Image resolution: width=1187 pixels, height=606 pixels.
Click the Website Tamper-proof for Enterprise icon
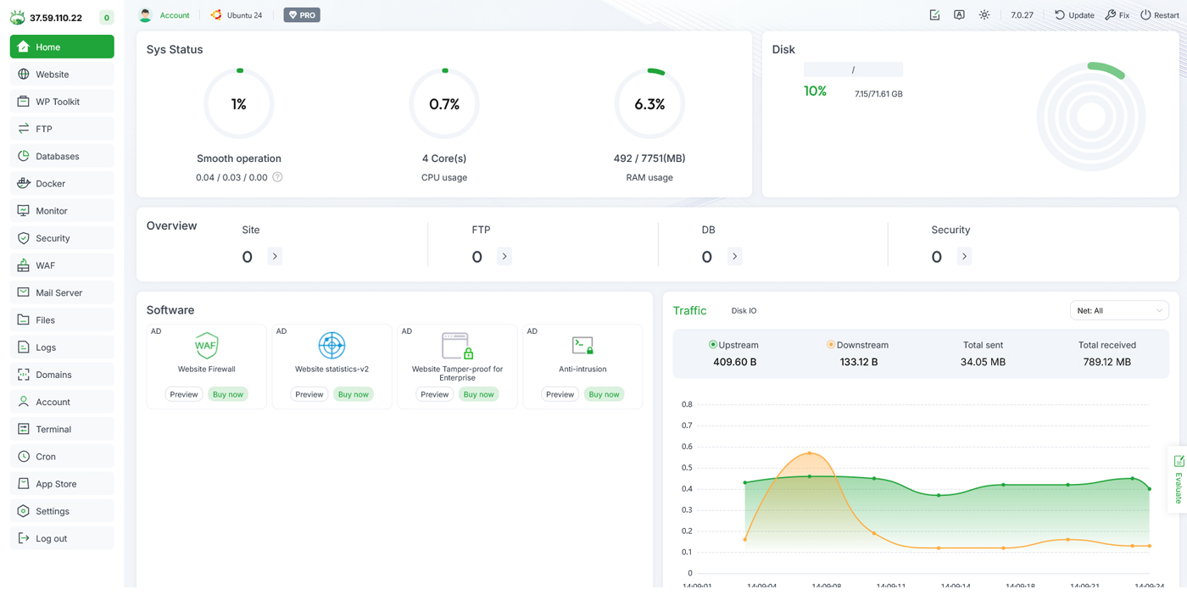coord(457,346)
